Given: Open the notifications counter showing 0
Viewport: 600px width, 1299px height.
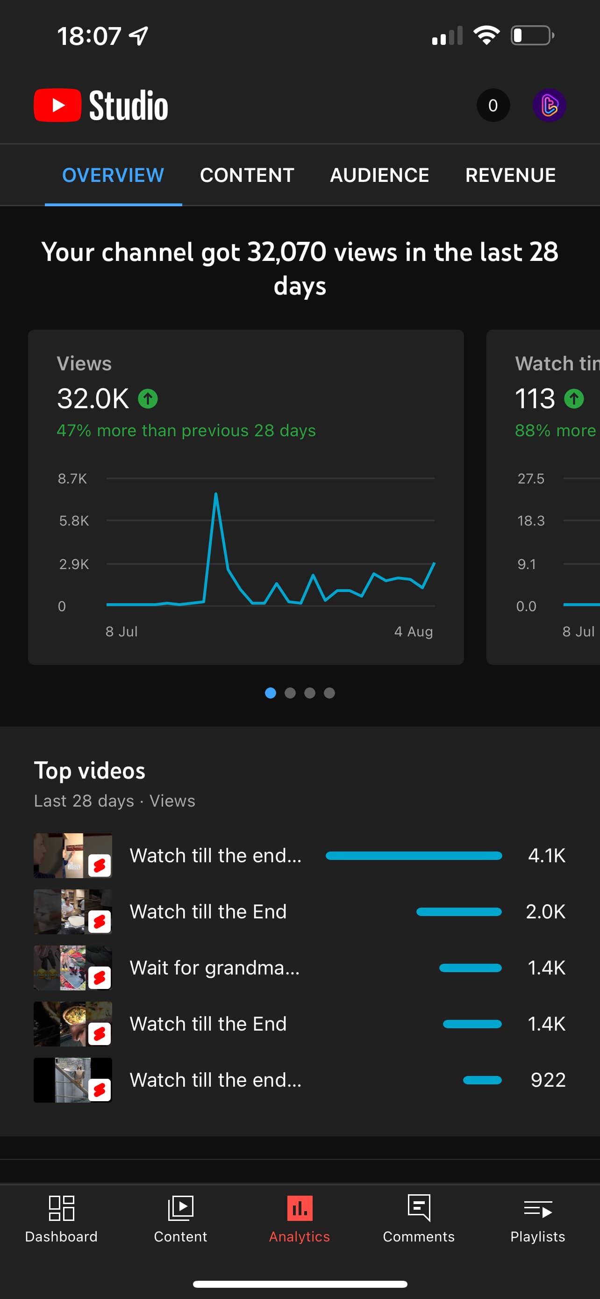Looking at the screenshot, I should pyautogui.click(x=493, y=105).
